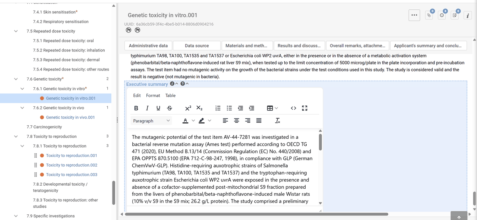Viewport: 477px width, 220px height.
Task: Insert a bulleted list
Action: tap(229, 108)
